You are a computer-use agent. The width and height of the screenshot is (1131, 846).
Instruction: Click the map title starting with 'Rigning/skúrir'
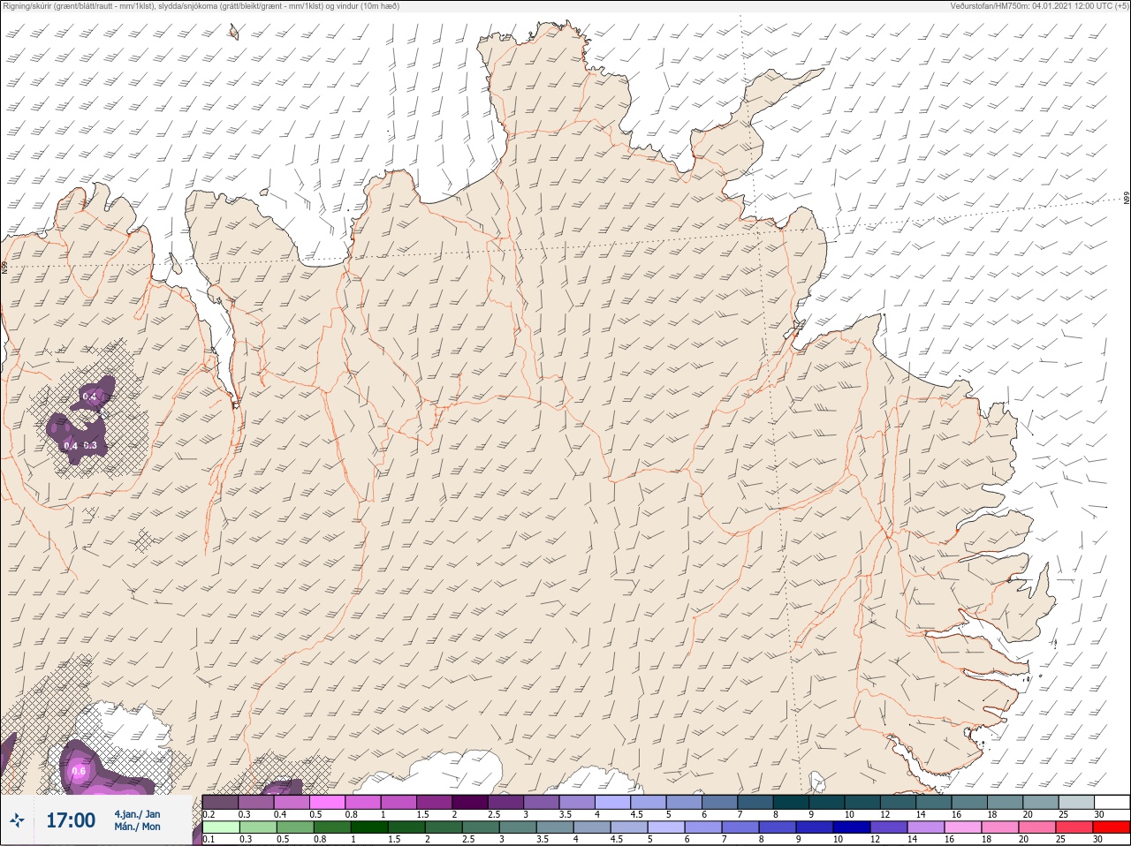(x=201, y=6)
